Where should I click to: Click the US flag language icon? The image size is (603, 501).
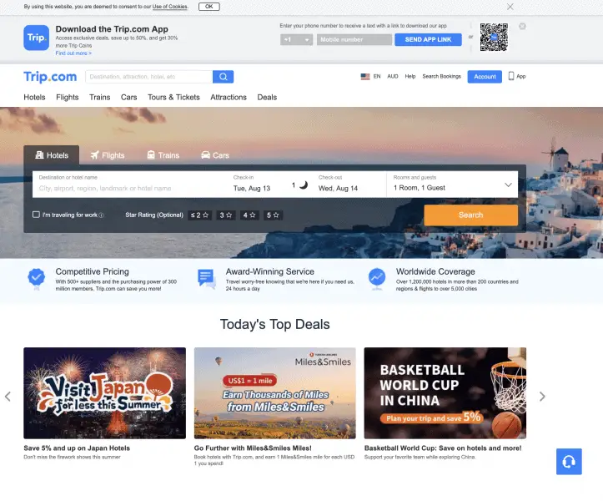click(x=365, y=77)
